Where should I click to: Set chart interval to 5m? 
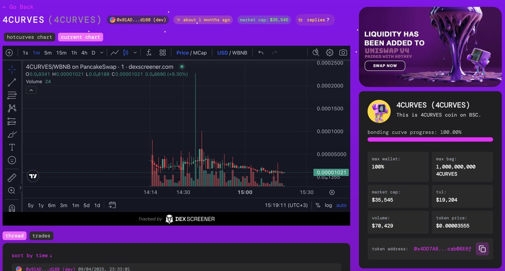tap(48, 53)
